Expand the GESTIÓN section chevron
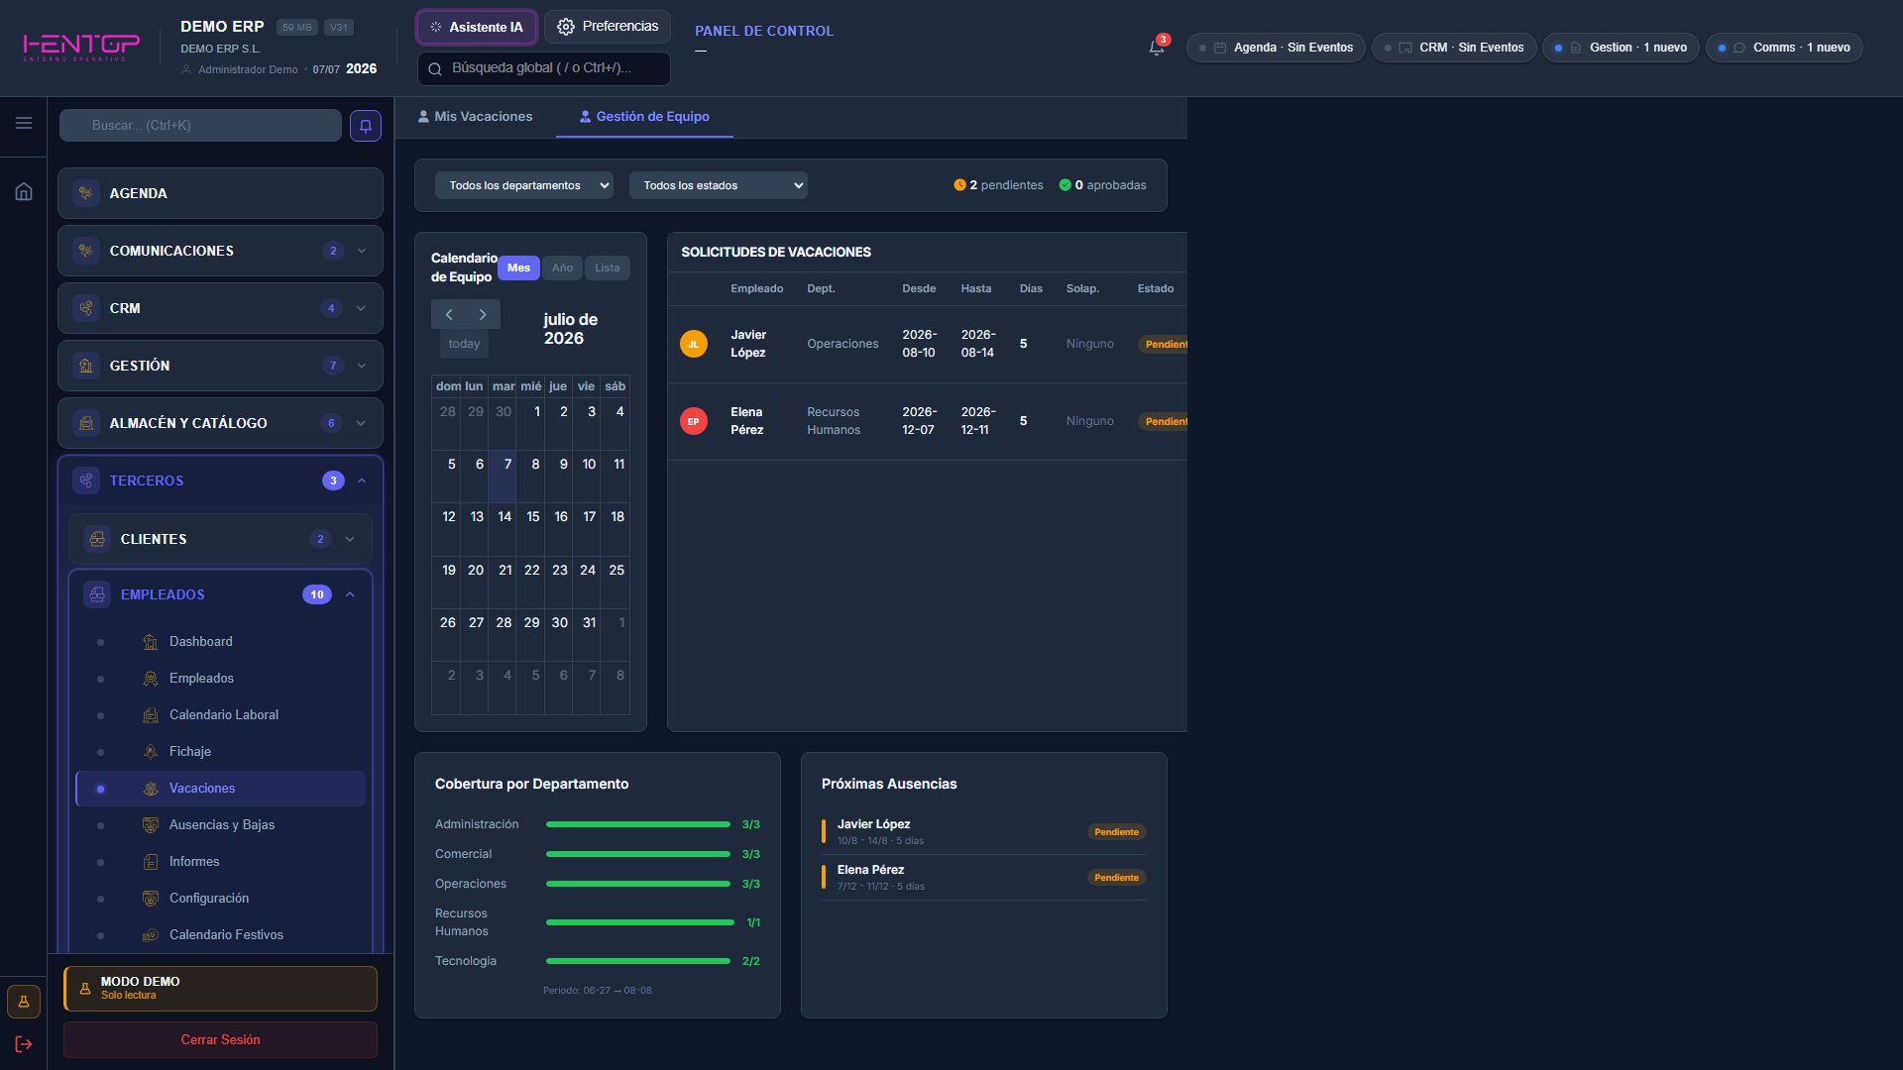 point(362,366)
